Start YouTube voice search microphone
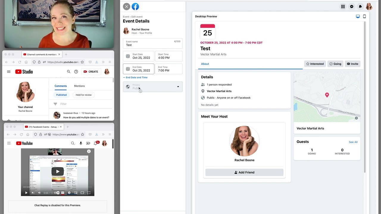 click(x=81, y=143)
